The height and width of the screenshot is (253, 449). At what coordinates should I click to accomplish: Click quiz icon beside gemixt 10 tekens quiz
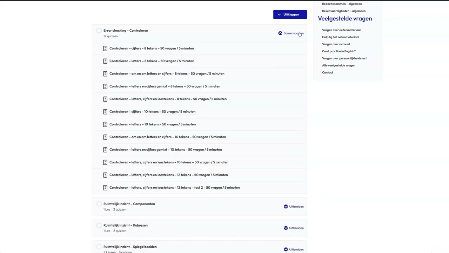[105, 150]
